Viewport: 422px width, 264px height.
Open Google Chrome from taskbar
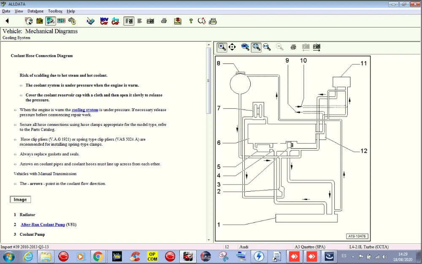click(x=98, y=257)
